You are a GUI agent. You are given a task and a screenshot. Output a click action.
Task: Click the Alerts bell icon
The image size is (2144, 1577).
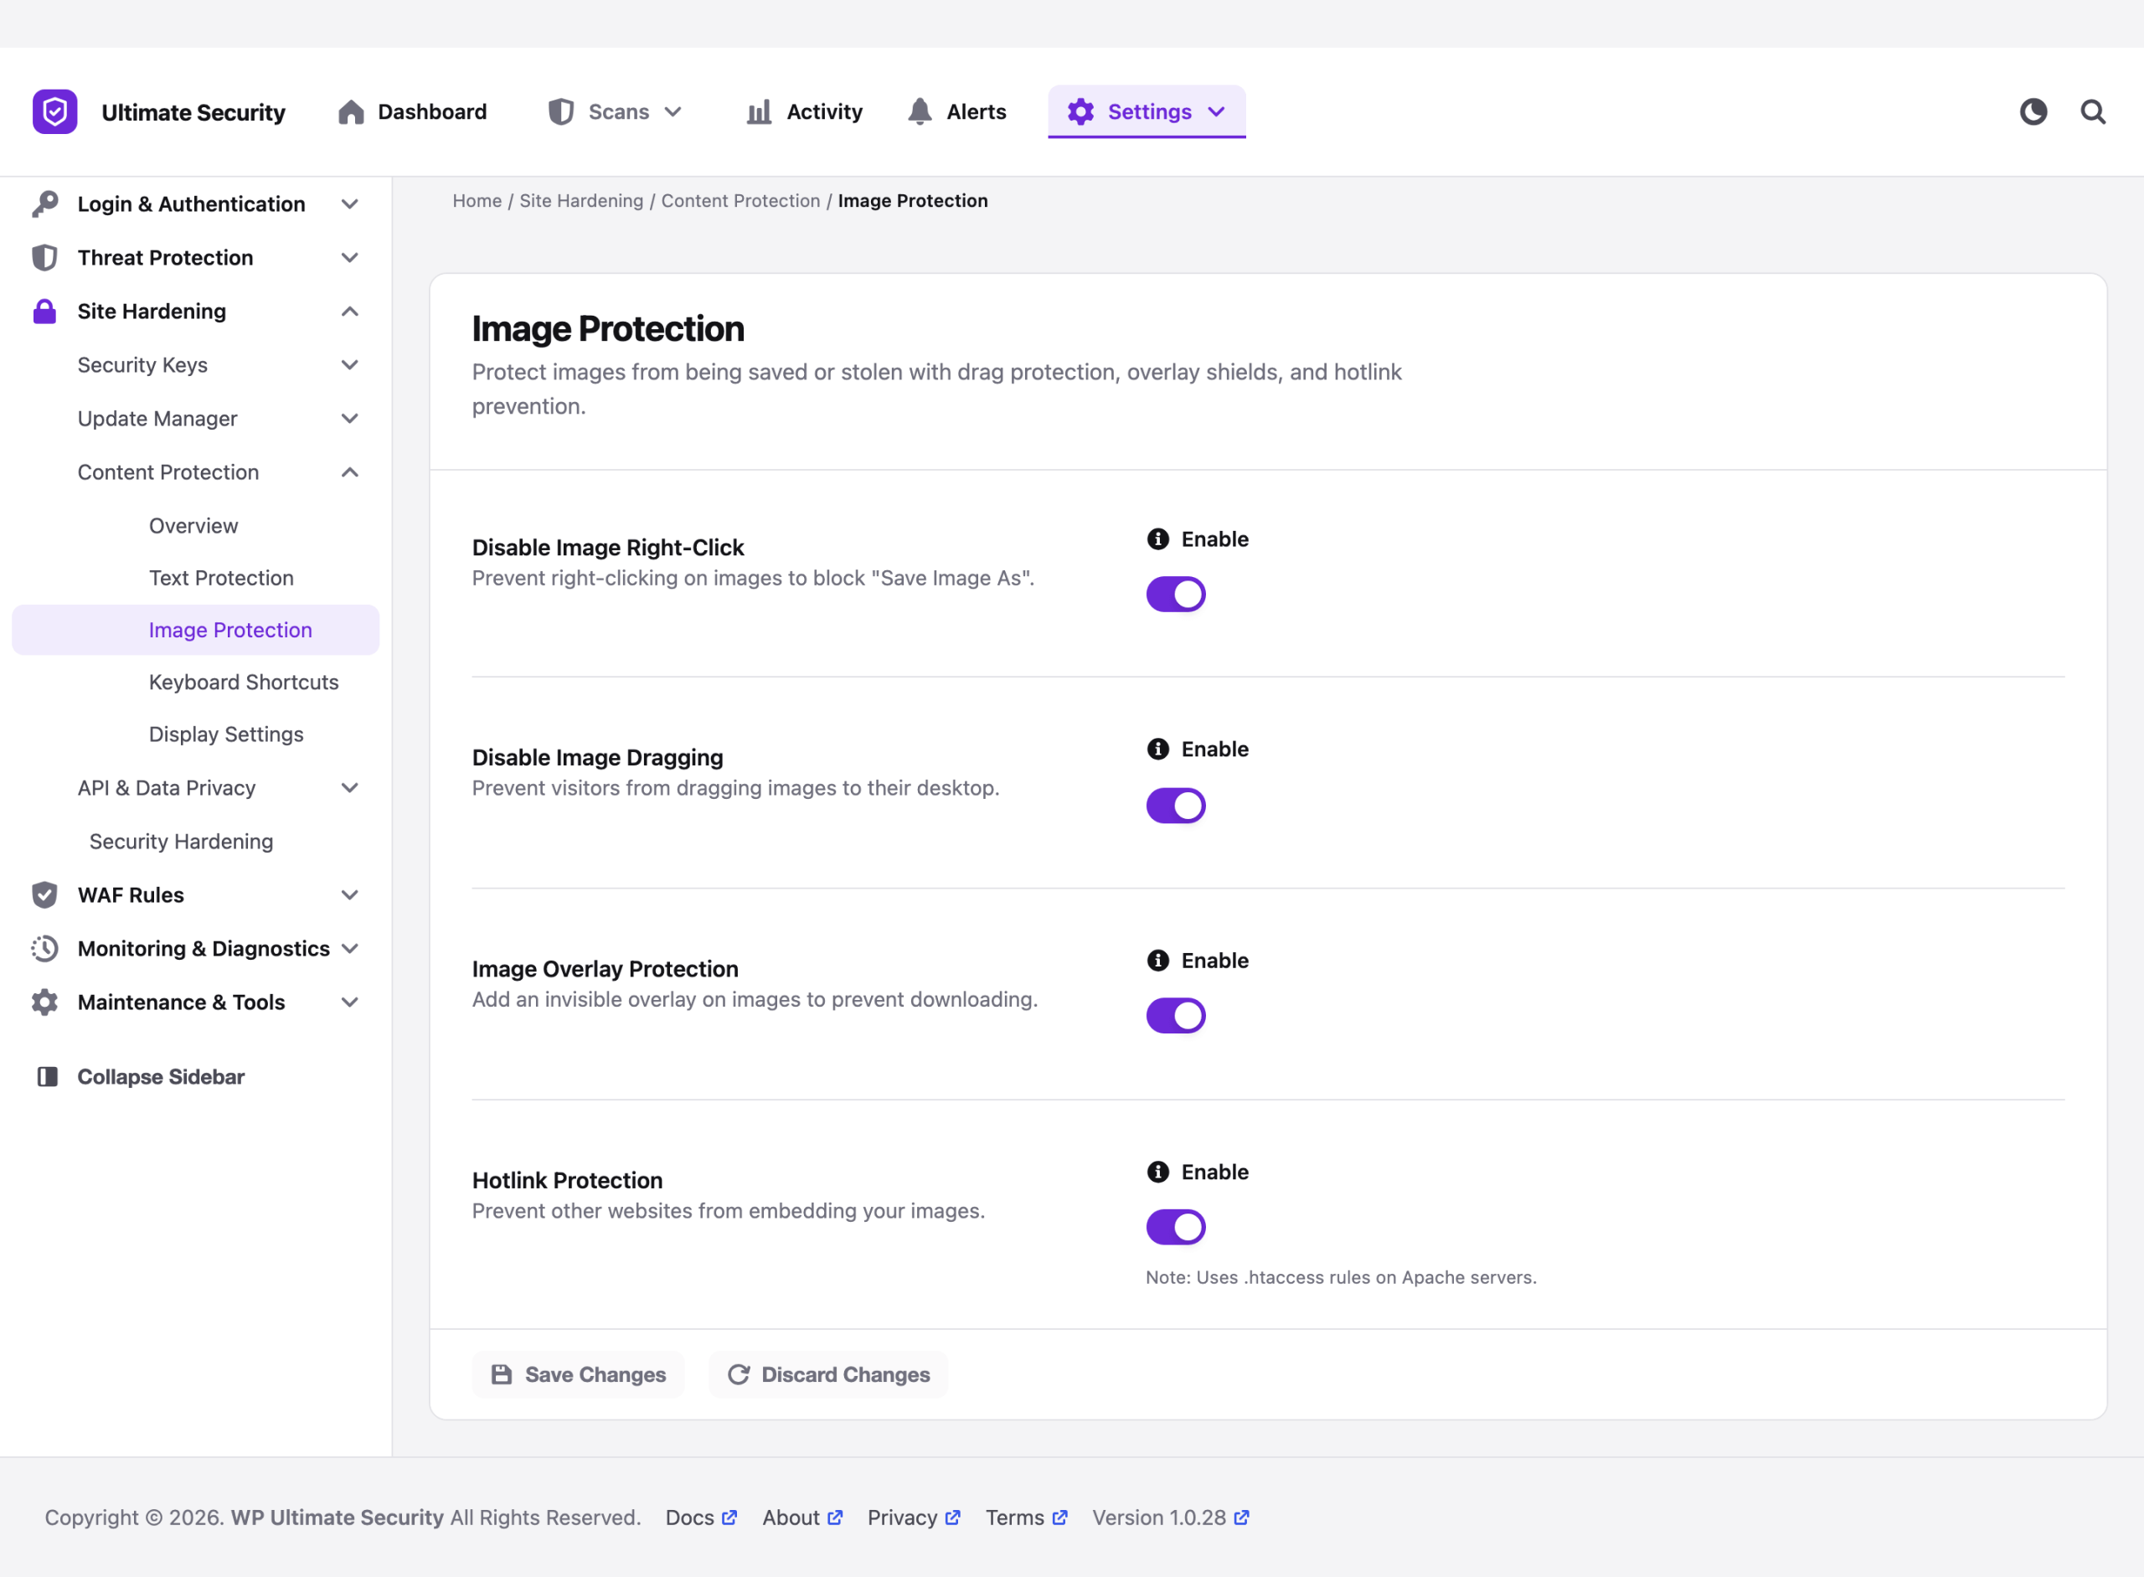point(920,111)
